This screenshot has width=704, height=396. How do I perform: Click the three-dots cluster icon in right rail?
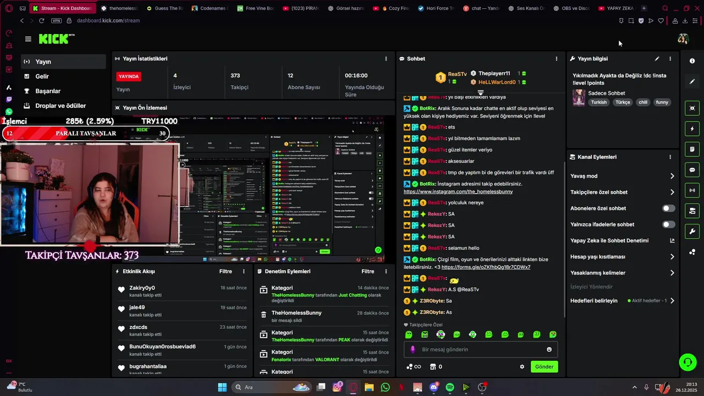pyautogui.click(x=692, y=252)
